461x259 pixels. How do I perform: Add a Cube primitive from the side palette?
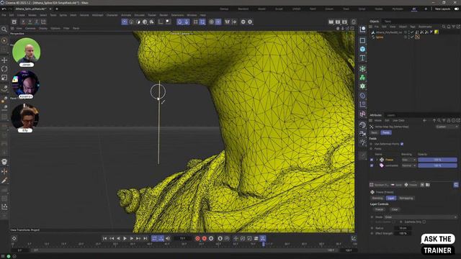[362, 49]
